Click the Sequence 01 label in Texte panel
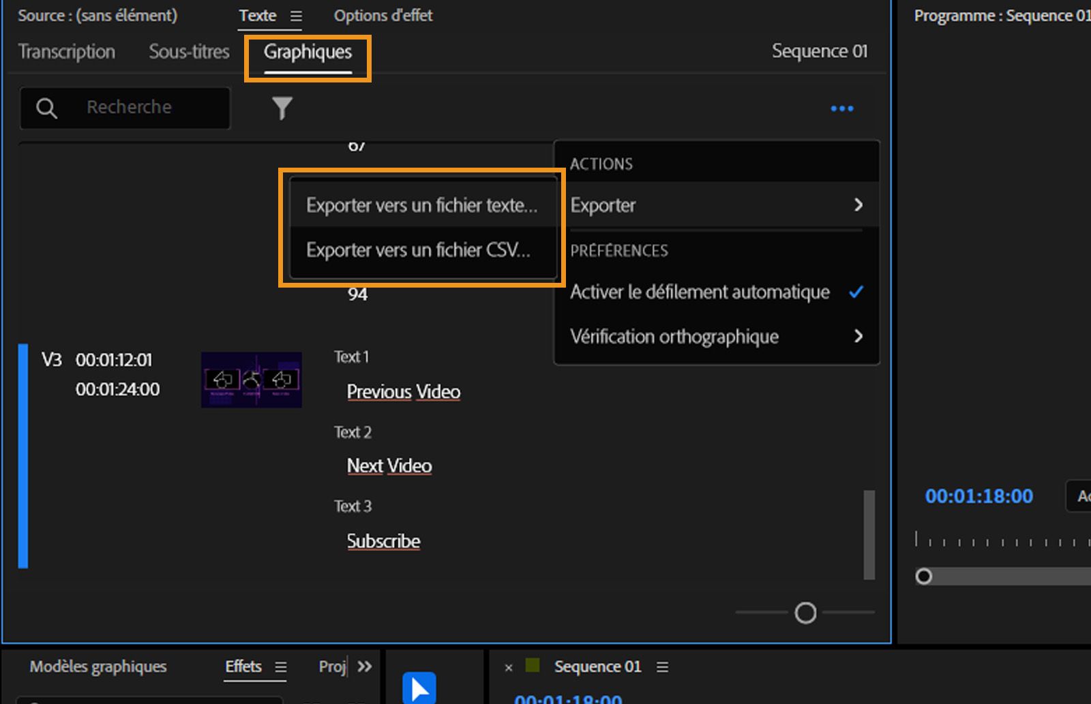The width and height of the screenshot is (1091, 704). click(x=820, y=51)
